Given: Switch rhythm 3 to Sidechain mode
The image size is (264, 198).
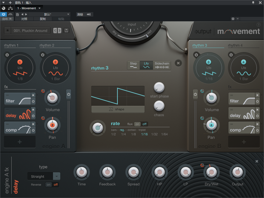Looking at the screenshot, I should [162, 65].
